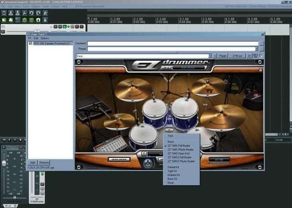Select None under the Kick menu
Viewport: 292px width, 208px height.
(170, 142)
